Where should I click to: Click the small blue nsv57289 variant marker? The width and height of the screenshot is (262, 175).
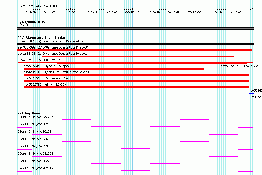pyautogui.click(x=249, y=100)
